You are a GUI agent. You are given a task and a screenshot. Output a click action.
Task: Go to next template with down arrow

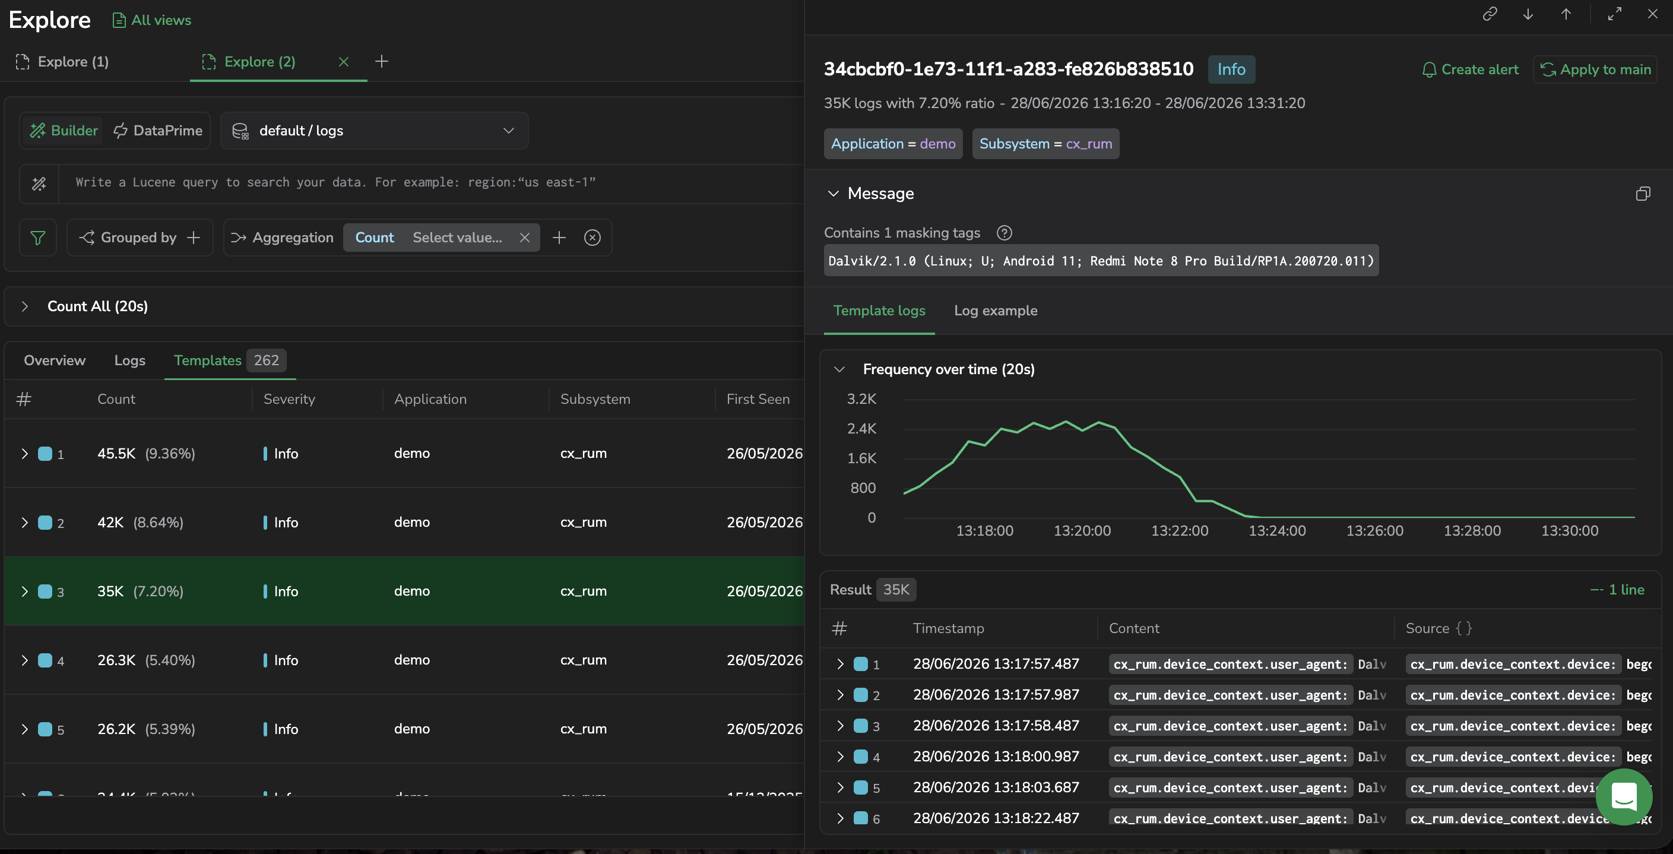click(x=1528, y=14)
